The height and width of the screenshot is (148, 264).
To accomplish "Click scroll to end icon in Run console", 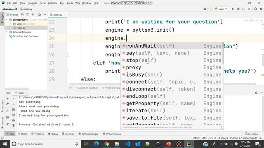I will [14, 115].
